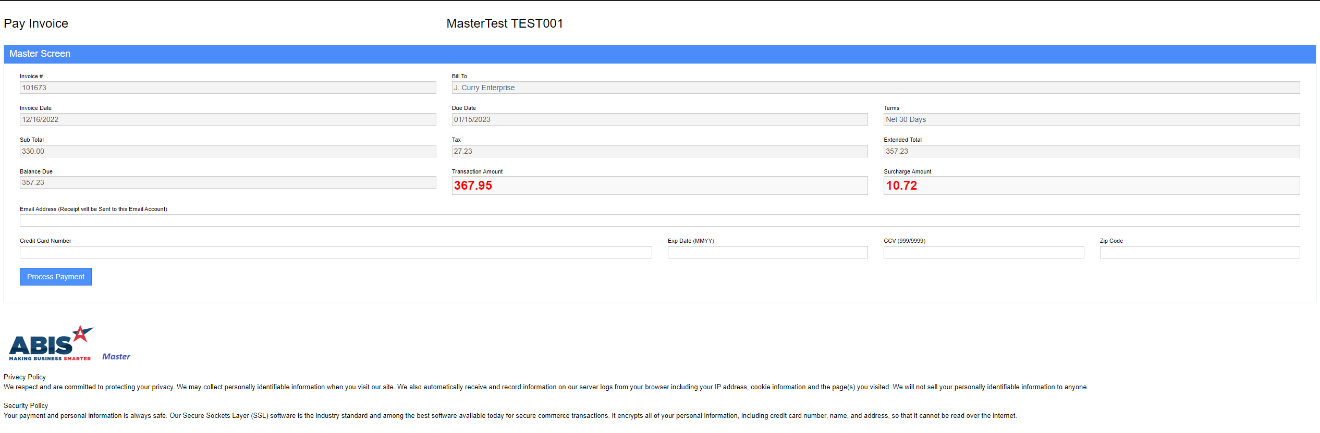Focus the Zip Code field
The height and width of the screenshot is (433, 1320).
1199,252
